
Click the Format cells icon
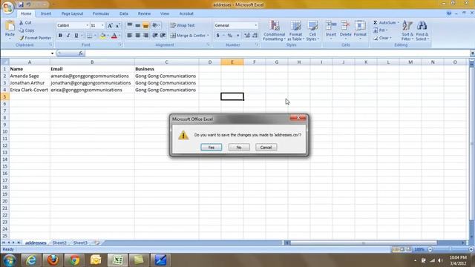(360, 26)
